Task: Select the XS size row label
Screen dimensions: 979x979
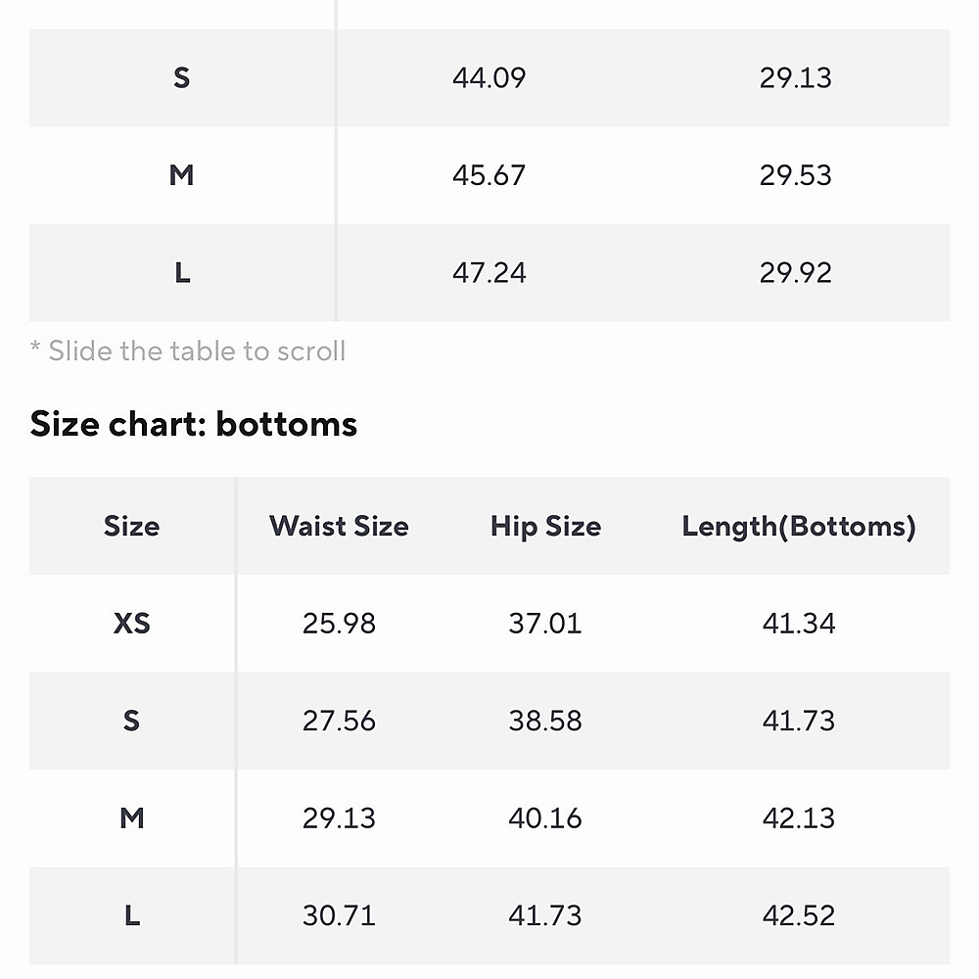Action: point(132,623)
